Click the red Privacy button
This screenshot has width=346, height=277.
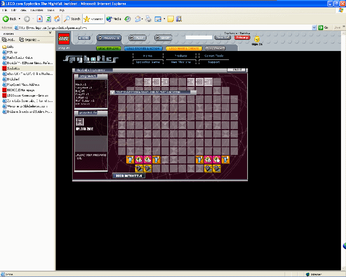click(242, 37)
